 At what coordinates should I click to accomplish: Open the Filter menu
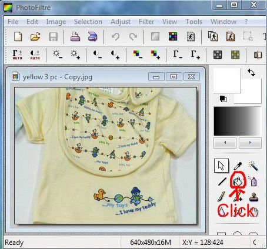[x=146, y=22]
